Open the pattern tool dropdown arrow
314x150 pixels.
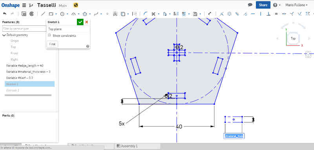click(x=189, y=14)
